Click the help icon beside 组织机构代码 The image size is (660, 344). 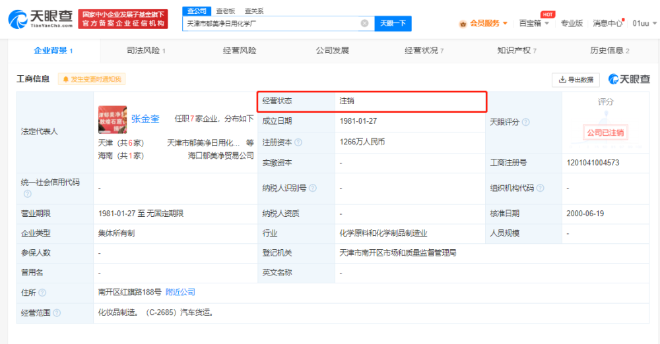click(541, 188)
